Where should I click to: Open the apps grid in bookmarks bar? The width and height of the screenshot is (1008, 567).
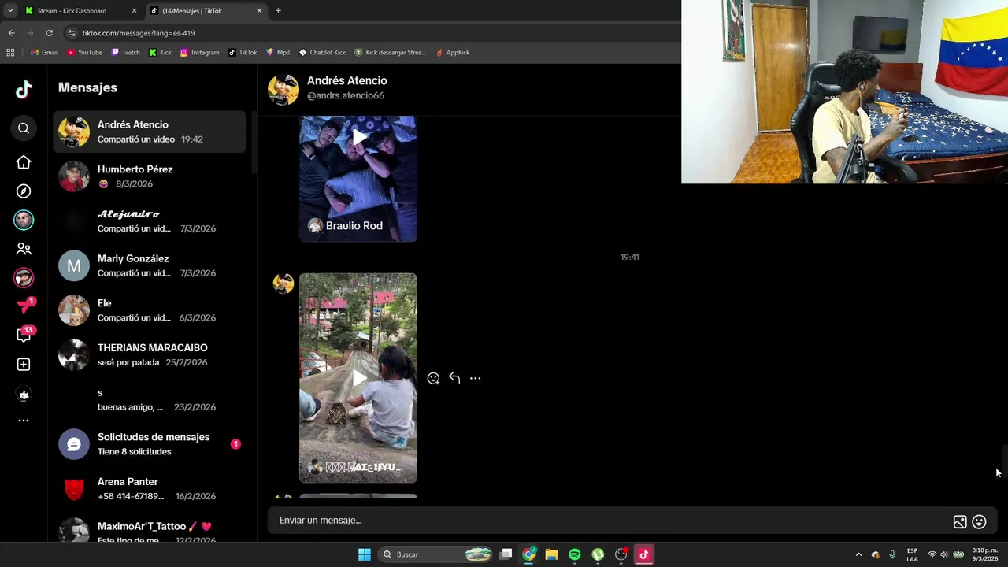click(10, 53)
